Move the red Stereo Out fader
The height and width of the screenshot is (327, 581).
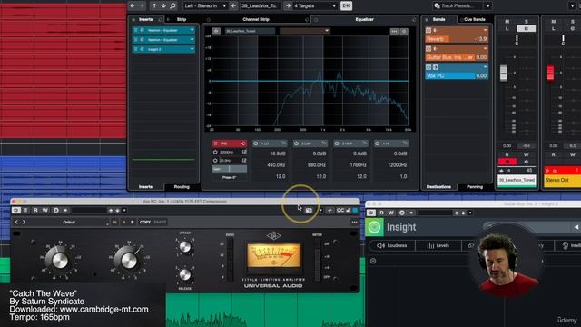pos(550,73)
